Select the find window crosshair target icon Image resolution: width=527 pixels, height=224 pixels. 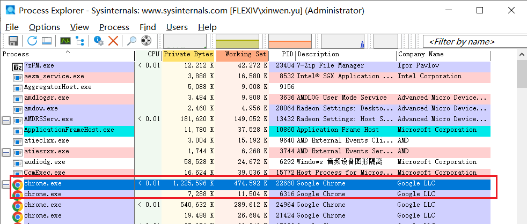pos(146,41)
